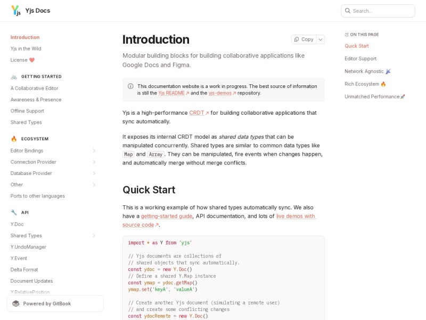
Task: Expand the Database Provider section
Action: coord(94,173)
